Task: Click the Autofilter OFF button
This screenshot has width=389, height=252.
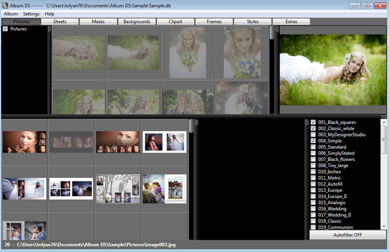Action: point(348,234)
